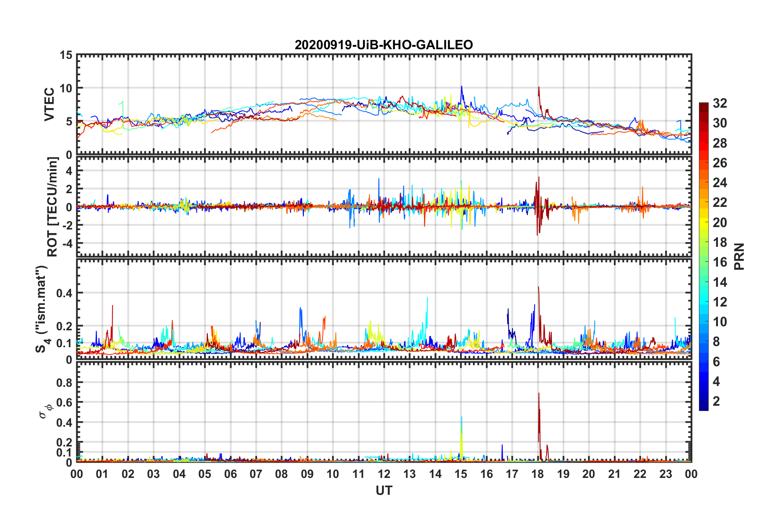Click x-axis tick label 17

[x=512, y=474]
